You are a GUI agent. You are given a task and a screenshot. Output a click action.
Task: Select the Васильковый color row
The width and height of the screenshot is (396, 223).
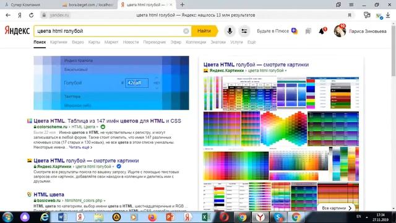point(111,69)
